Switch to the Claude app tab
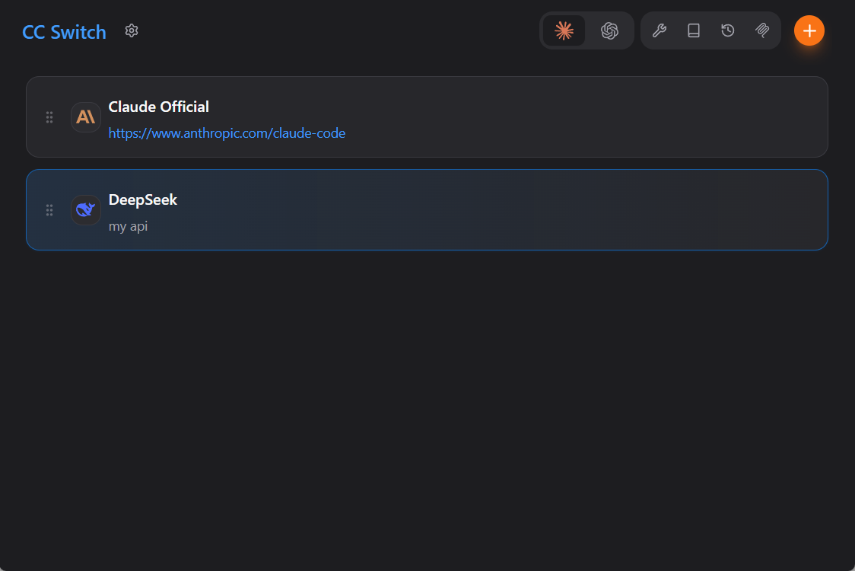 point(564,30)
